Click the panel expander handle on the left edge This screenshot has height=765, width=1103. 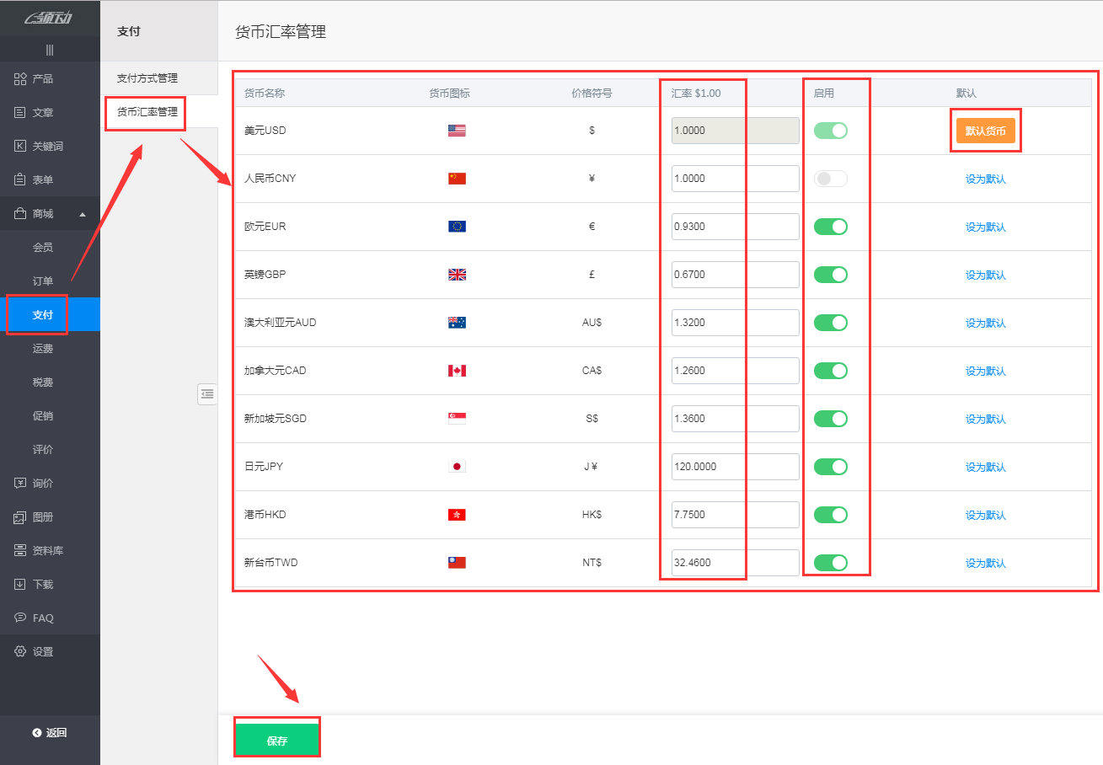(206, 393)
